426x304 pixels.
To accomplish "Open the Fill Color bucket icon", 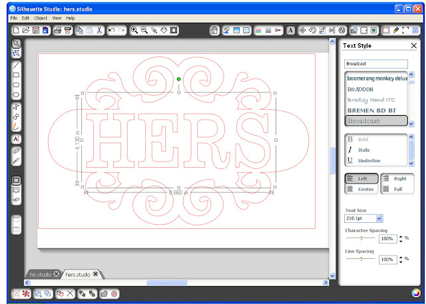I will 226,30.
